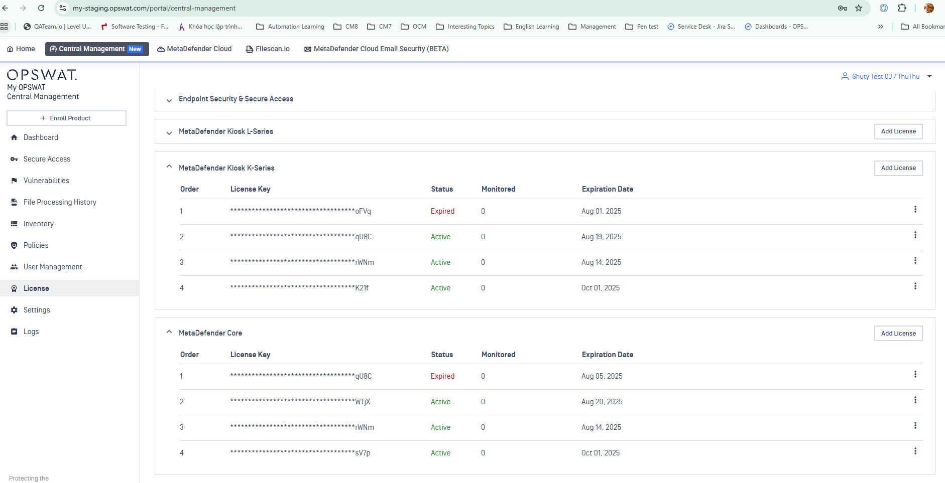Image resolution: width=945 pixels, height=483 pixels.
Task: Add License for MetaDefender Core
Action: click(898, 334)
